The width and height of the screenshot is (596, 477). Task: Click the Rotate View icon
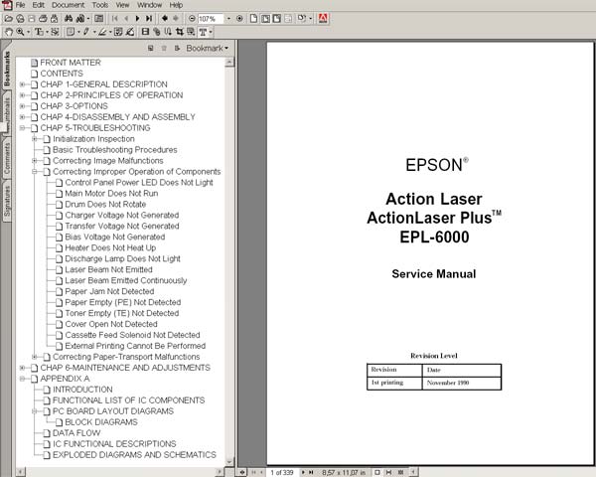click(x=302, y=18)
